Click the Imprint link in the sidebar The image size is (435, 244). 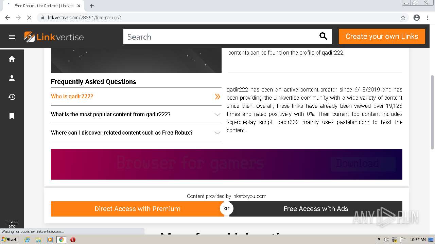[x=12, y=222]
